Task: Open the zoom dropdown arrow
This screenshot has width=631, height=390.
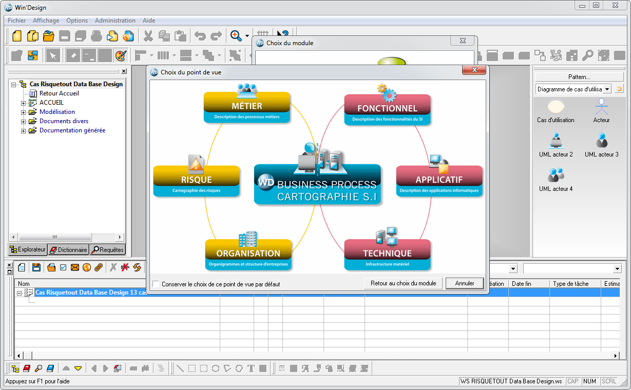Action: coord(247,36)
